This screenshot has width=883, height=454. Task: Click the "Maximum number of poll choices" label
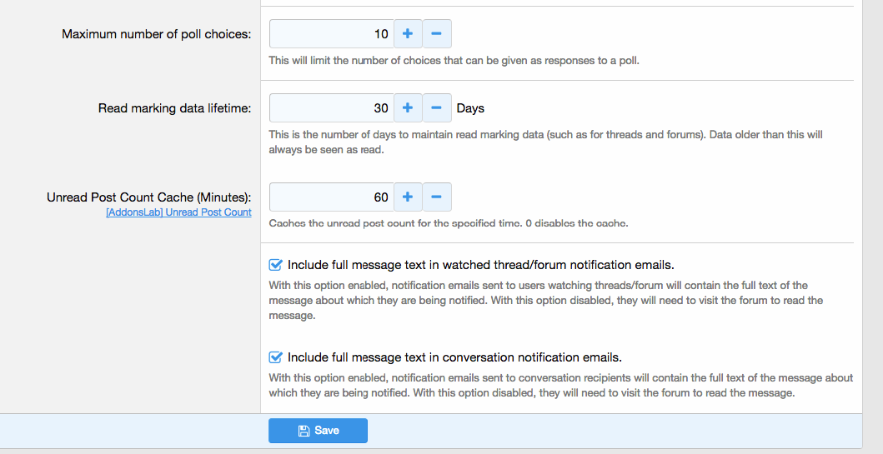click(x=156, y=35)
